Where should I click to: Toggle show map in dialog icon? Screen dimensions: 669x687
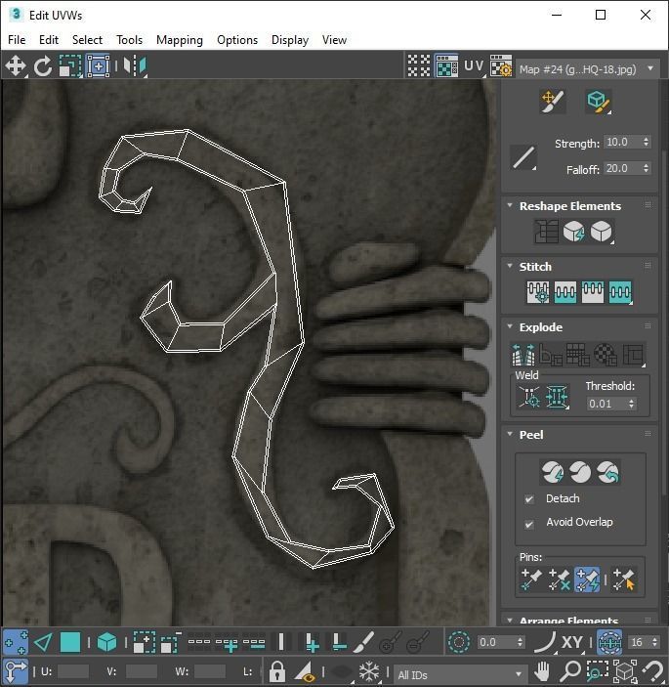446,66
